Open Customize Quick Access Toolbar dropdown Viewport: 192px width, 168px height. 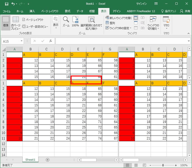(x=28, y=4)
